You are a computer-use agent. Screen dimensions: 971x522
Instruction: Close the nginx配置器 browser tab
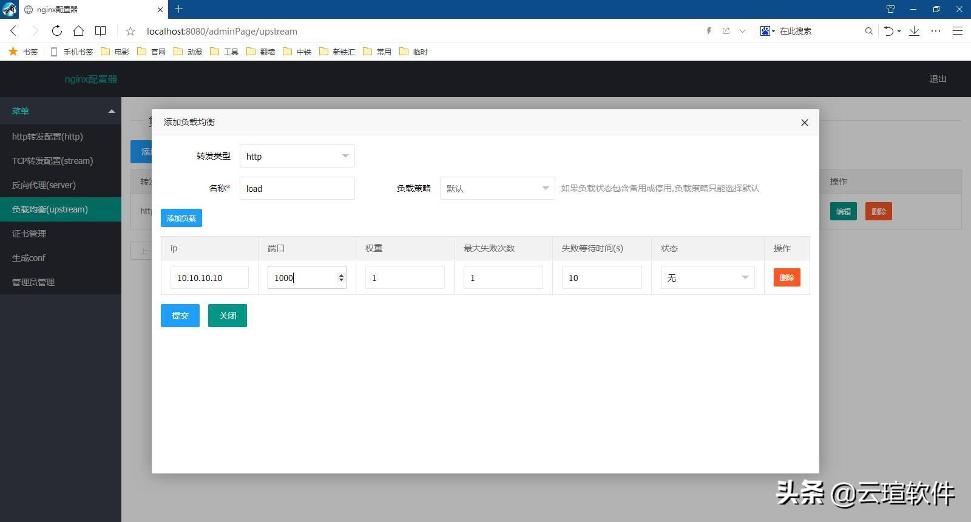point(160,10)
